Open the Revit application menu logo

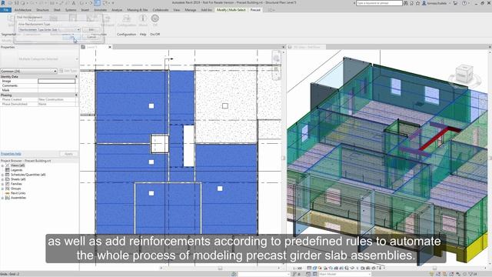tap(3, 3)
